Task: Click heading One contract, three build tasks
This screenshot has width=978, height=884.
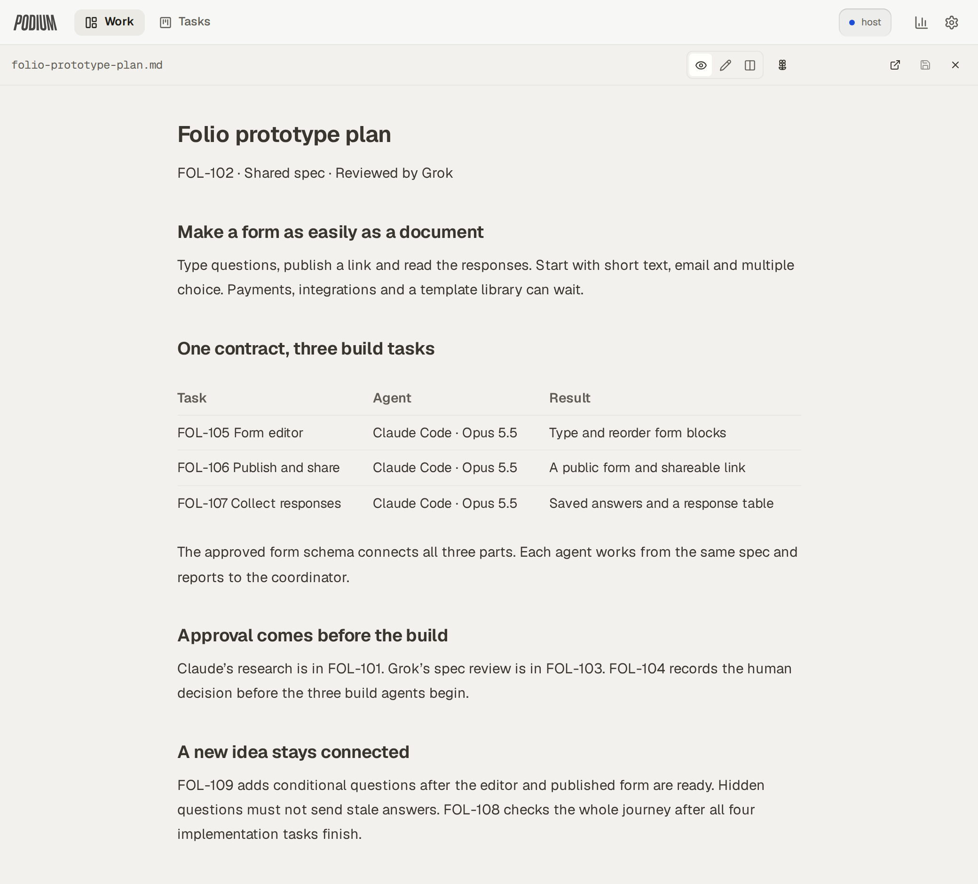Action: (306, 348)
